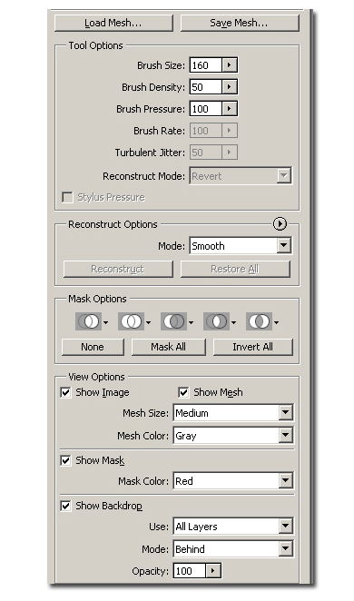The width and height of the screenshot is (354, 601).
Task: Click the Add to Selection mask icon
Action: [131, 321]
